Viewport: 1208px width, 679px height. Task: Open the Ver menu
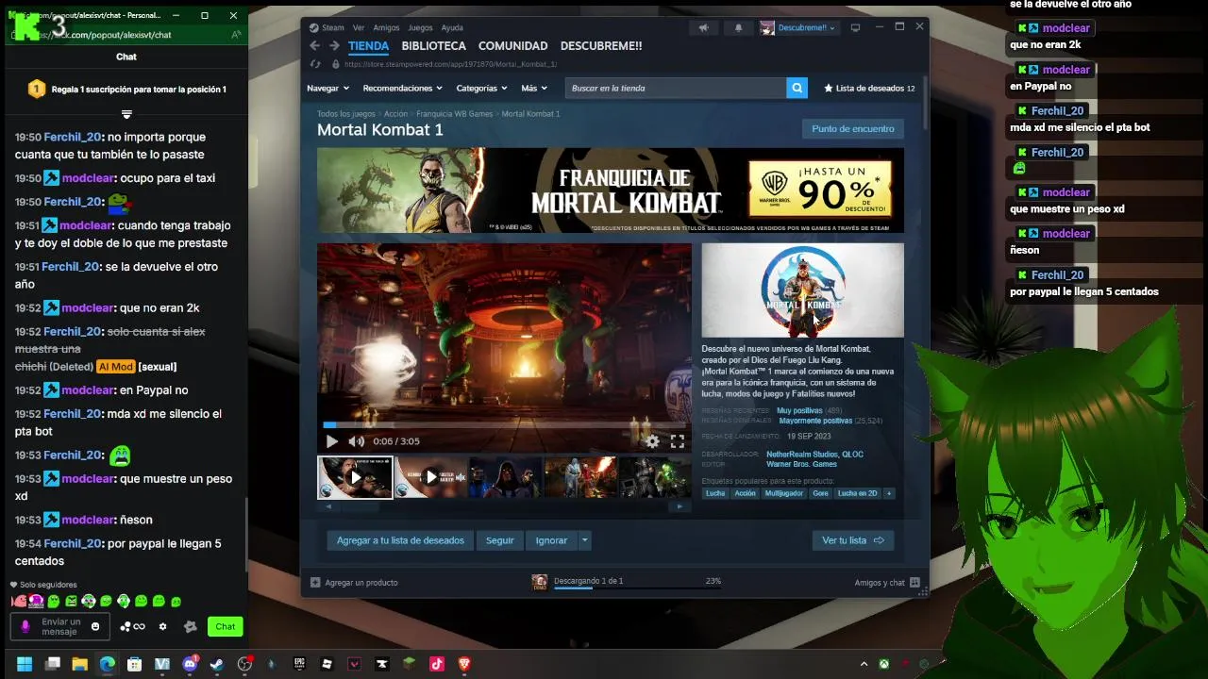pyautogui.click(x=359, y=27)
